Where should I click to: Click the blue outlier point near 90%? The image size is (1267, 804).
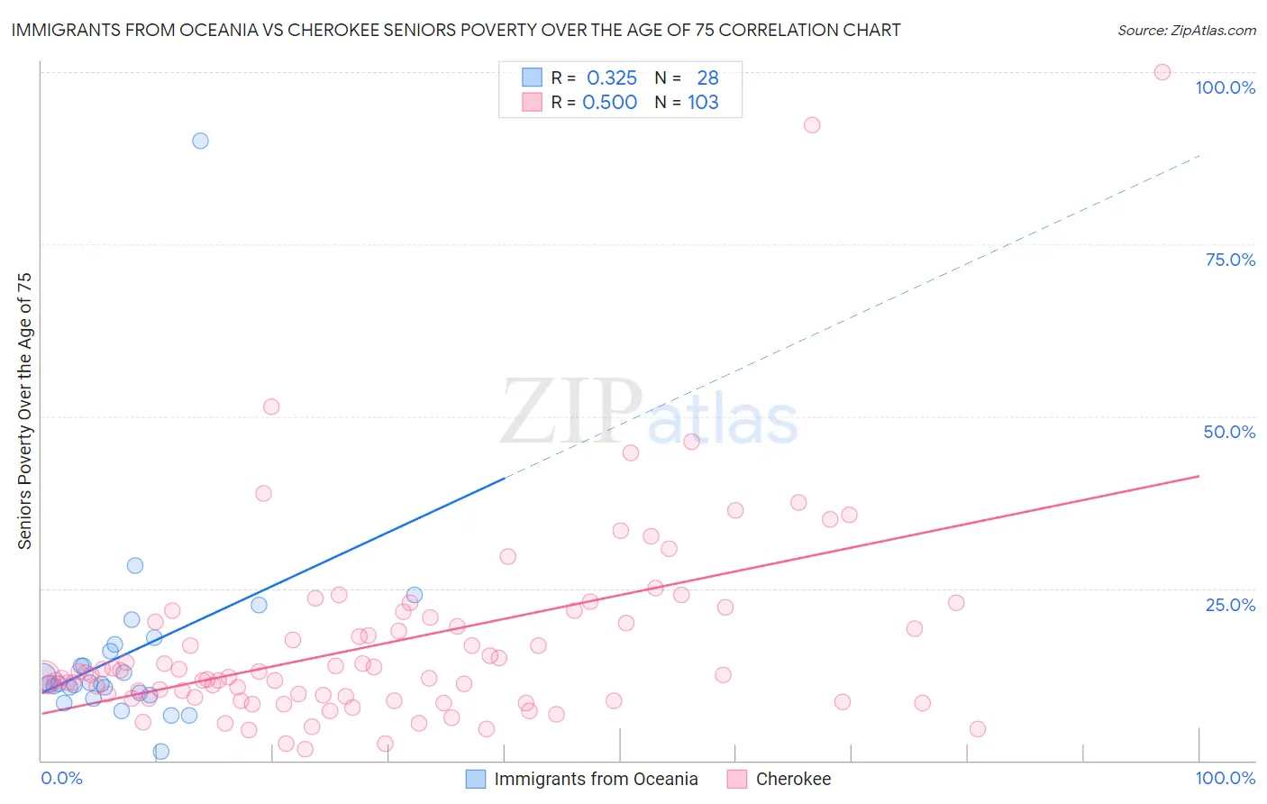200,141
